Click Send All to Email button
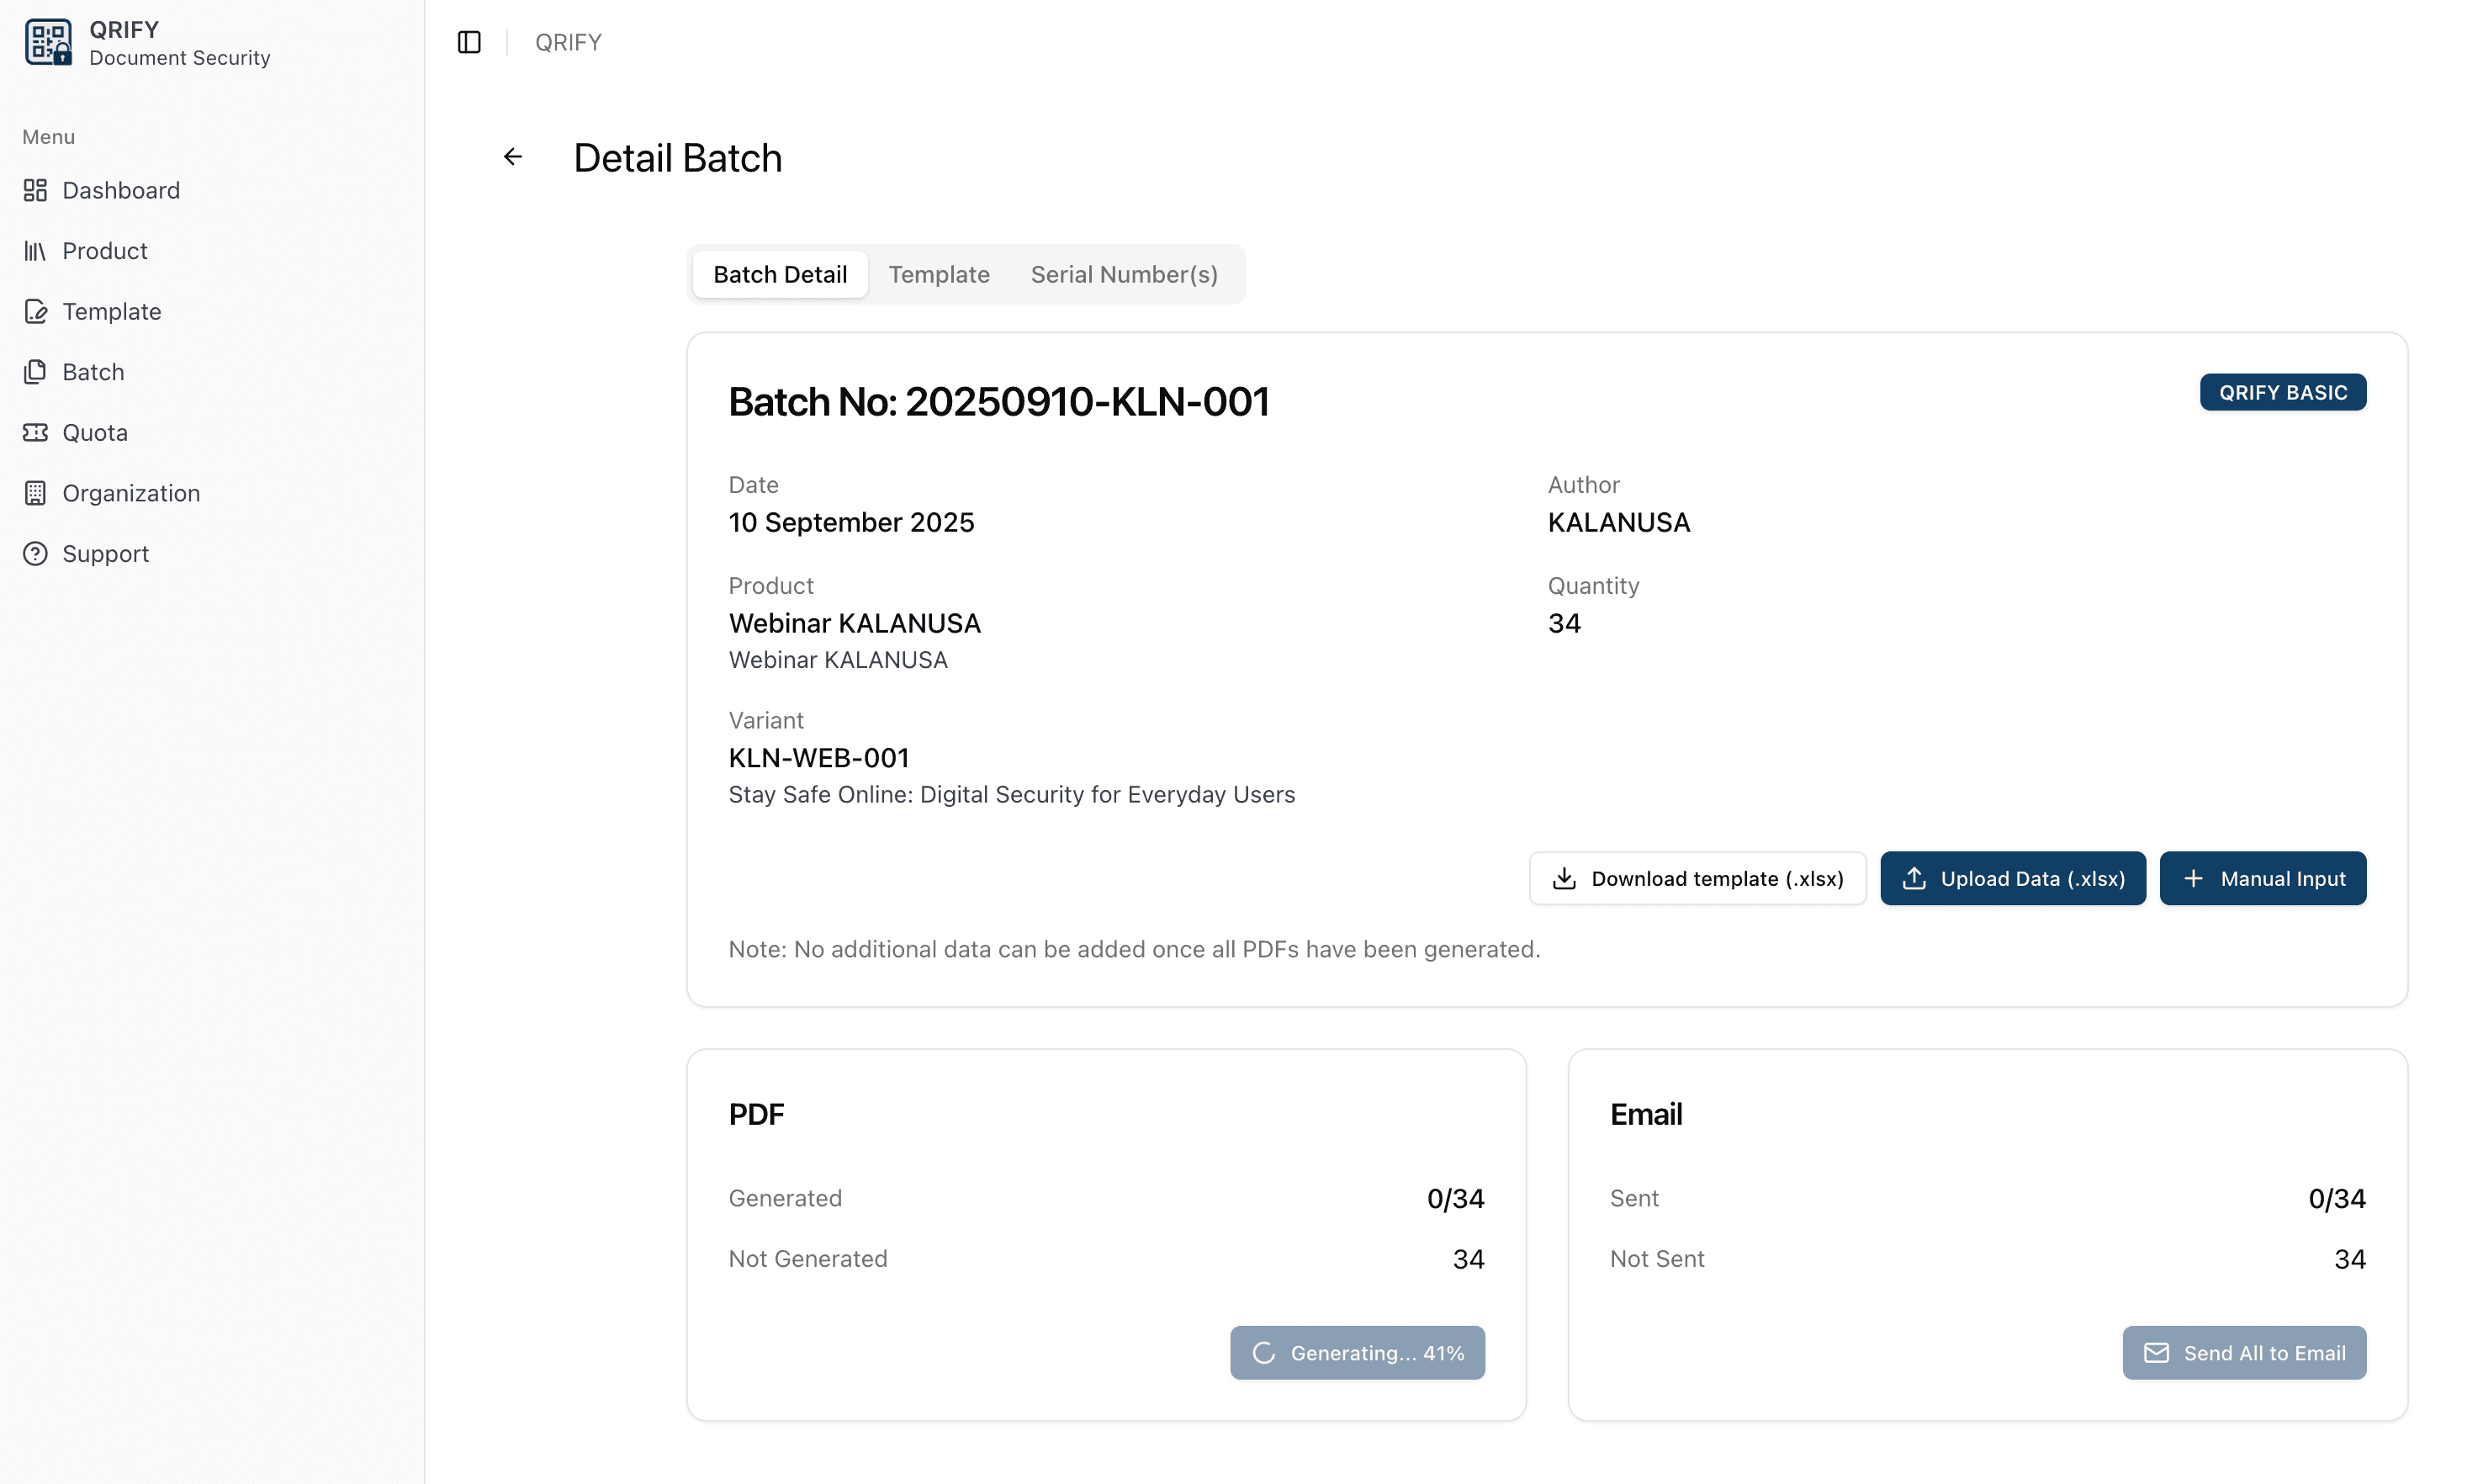This screenshot has height=1484, width=2483. (x=2244, y=1352)
